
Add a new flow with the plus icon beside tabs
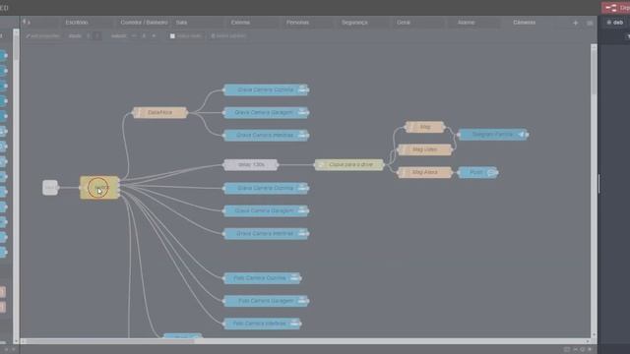click(x=575, y=23)
